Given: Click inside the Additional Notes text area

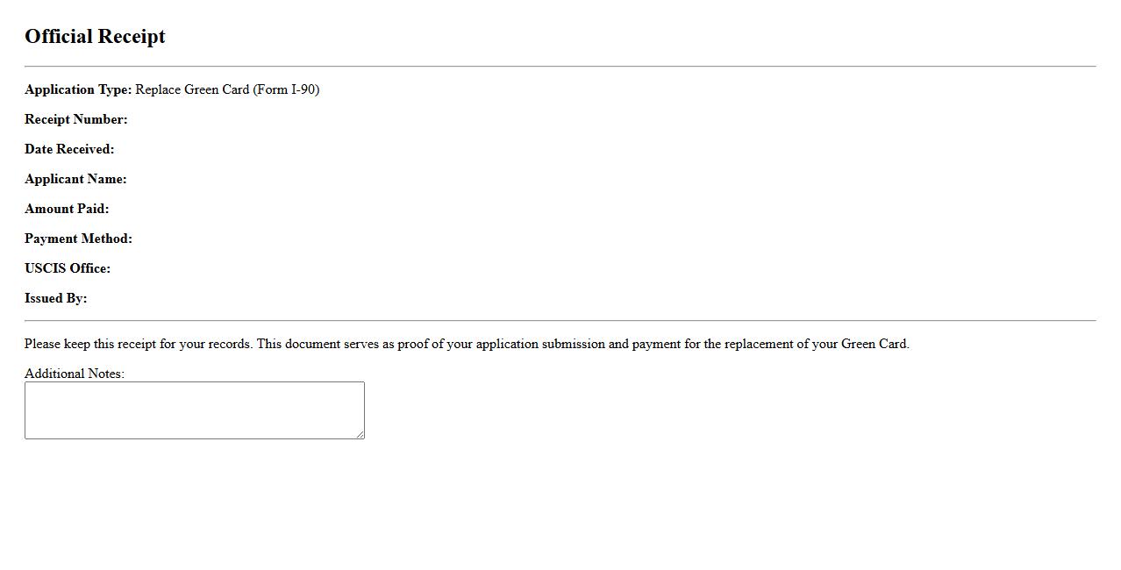Looking at the screenshot, I should coord(194,410).
